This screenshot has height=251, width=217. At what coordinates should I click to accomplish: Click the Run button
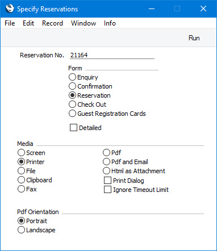coord(194,38)
